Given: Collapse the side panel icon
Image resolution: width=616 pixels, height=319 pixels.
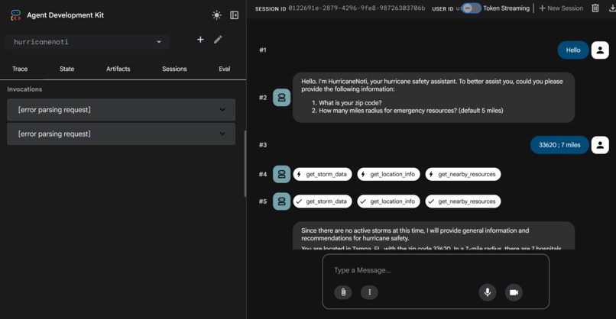Looking at the screenshot, I should tap(234, 15).
